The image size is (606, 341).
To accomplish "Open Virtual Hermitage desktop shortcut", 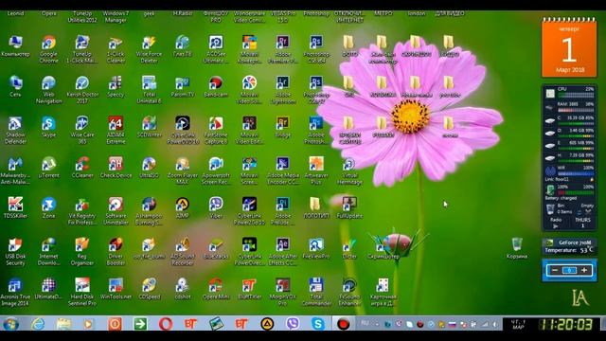I will coord(349,170).
